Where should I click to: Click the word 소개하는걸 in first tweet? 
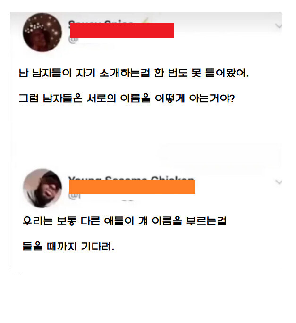point(125,73)
